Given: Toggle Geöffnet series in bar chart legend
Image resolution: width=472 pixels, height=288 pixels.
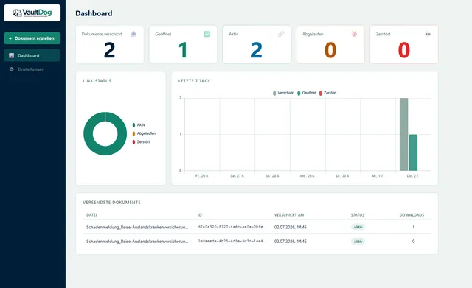Looking at the screenshot, I should click(x=307, y=93).
